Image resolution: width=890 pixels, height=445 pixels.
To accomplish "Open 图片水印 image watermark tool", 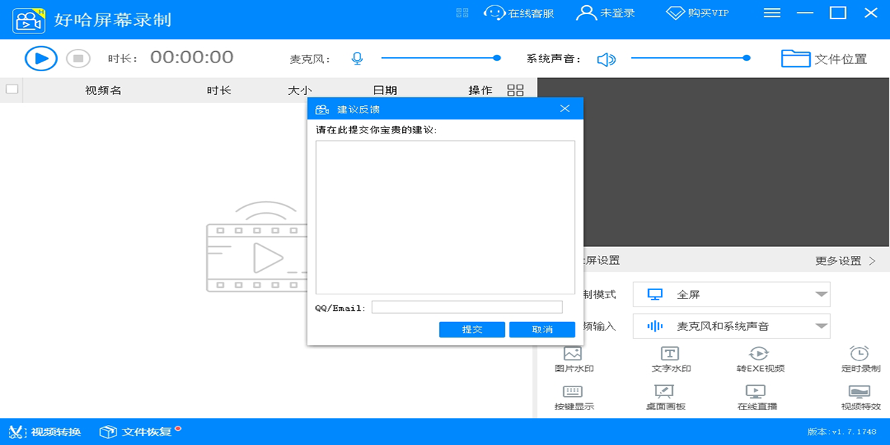I will coord(574,360).
